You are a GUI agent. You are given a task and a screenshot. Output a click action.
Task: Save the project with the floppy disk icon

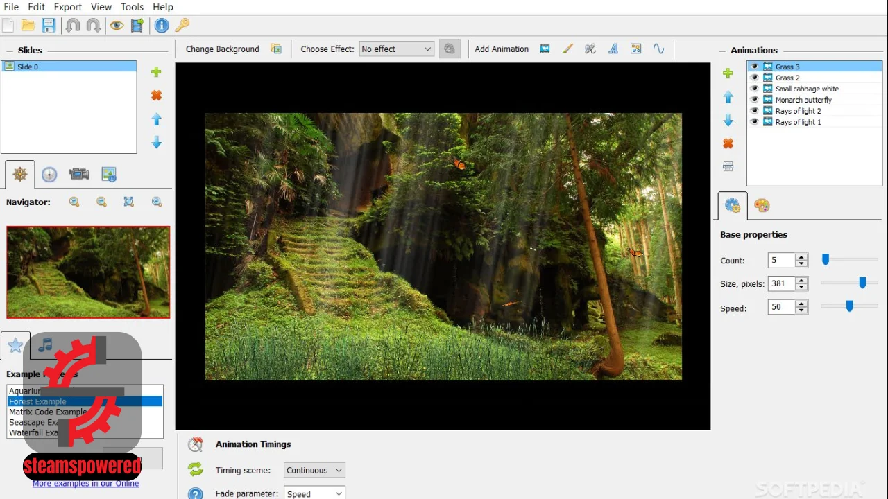click(x=49, y=26)
